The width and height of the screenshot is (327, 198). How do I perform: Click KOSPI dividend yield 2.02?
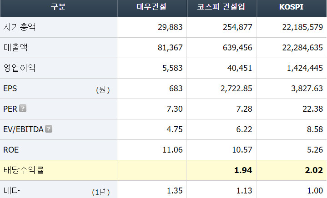(x=314, y=170)
